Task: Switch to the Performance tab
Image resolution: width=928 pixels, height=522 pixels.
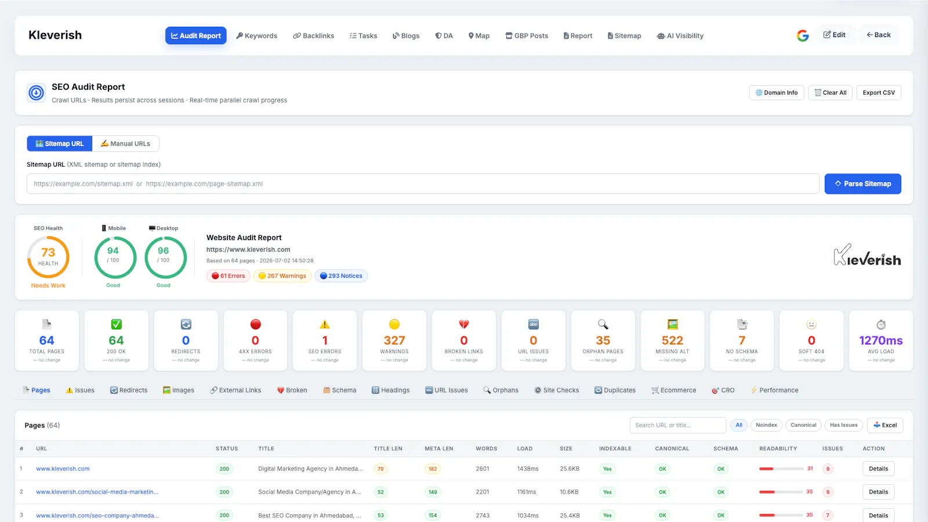Action: (x=774, y=390)
